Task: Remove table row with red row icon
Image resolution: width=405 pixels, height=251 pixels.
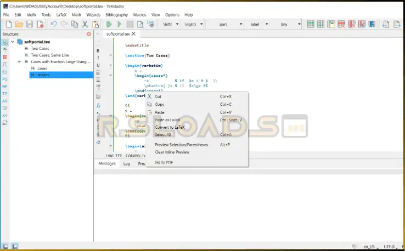Action: [341, 24]
